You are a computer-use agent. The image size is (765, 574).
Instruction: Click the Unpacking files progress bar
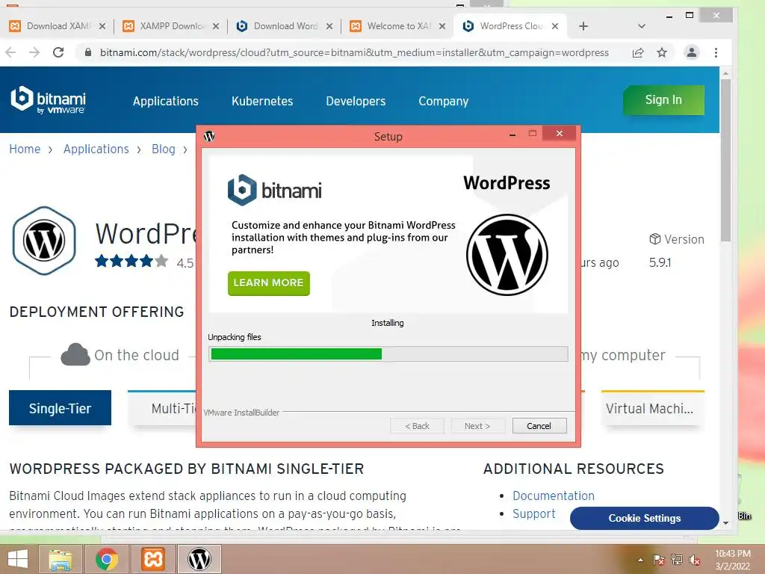coord(388,354)
